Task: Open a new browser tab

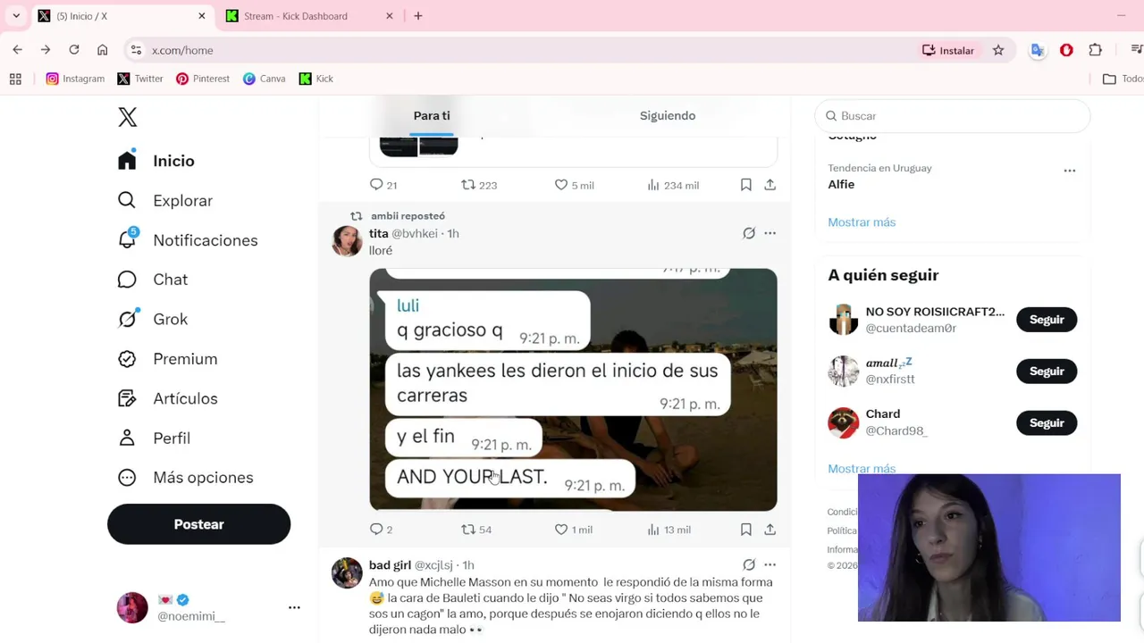Action: point(418,16)
